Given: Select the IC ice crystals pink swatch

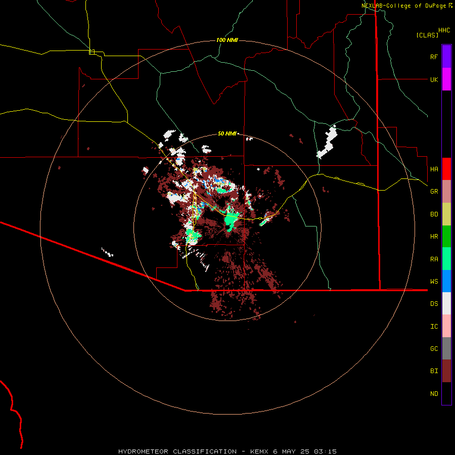Looking at the screenshot, I should [x=446, y=326].
